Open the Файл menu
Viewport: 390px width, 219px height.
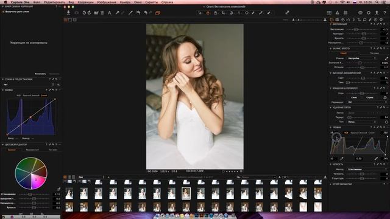37,2
